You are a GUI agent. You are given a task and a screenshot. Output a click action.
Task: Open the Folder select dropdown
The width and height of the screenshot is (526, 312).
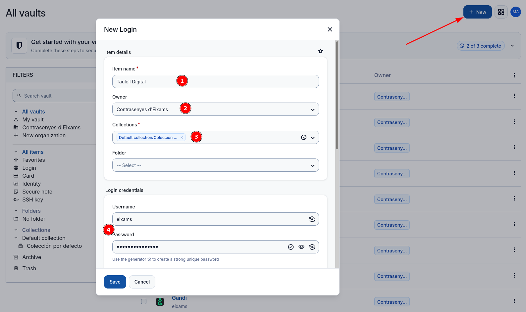(x=216, y=165)
